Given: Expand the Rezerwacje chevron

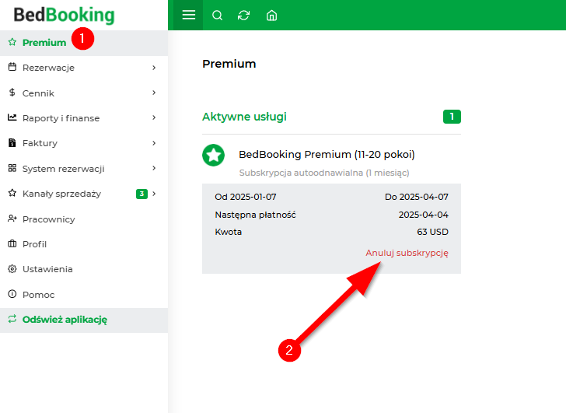Looking at the screenshot, I should pyautogui.click(x=154, y=68).
